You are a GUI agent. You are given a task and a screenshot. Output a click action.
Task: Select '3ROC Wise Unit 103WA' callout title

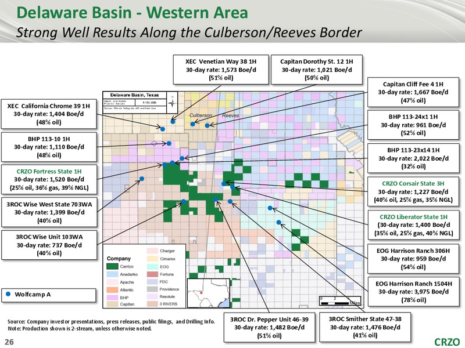pos(49,237)
